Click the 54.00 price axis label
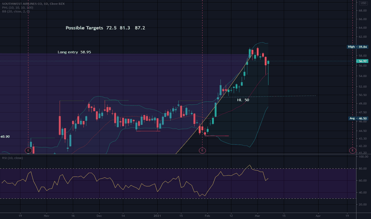The width and height of the screenshot is (371, 219). click(x=363, y=76)
